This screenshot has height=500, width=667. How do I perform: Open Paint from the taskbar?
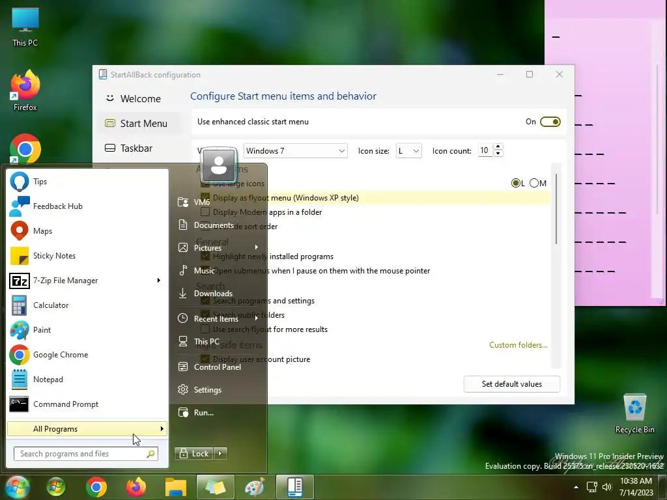click(255, 487)
